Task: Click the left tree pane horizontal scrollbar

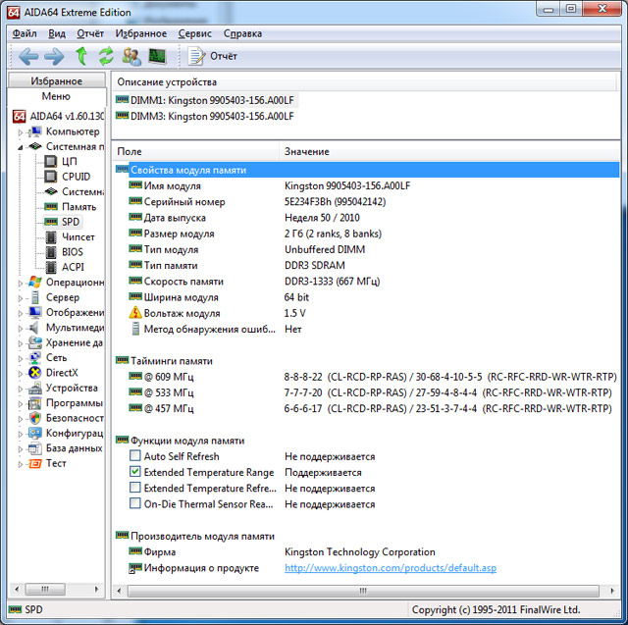Action: (45, 589)
